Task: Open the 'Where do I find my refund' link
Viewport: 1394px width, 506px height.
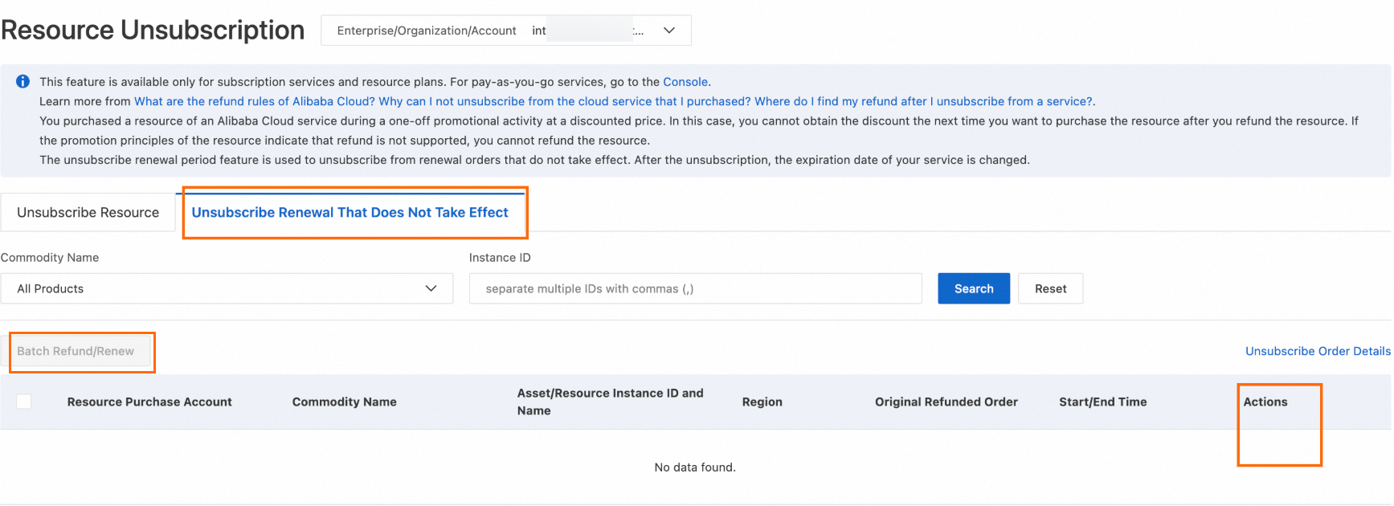Action: click(x=922, y=101)
